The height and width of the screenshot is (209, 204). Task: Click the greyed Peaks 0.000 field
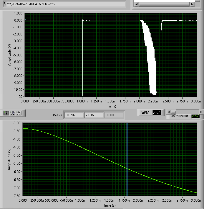(x=114, y=115)
